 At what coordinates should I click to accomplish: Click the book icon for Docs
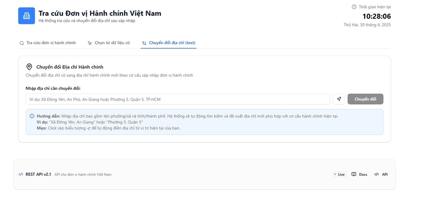click(x=354, y=174)
